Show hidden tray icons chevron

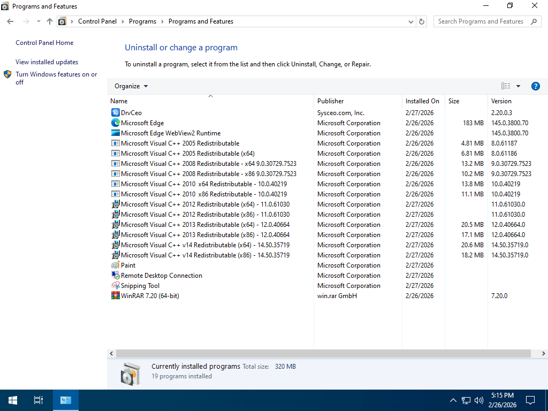point(453,400)
